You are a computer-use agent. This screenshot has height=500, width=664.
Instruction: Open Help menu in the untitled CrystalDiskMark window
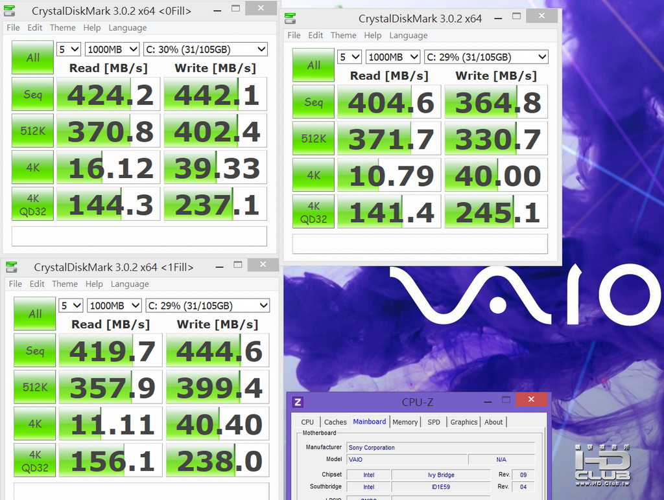373,35
